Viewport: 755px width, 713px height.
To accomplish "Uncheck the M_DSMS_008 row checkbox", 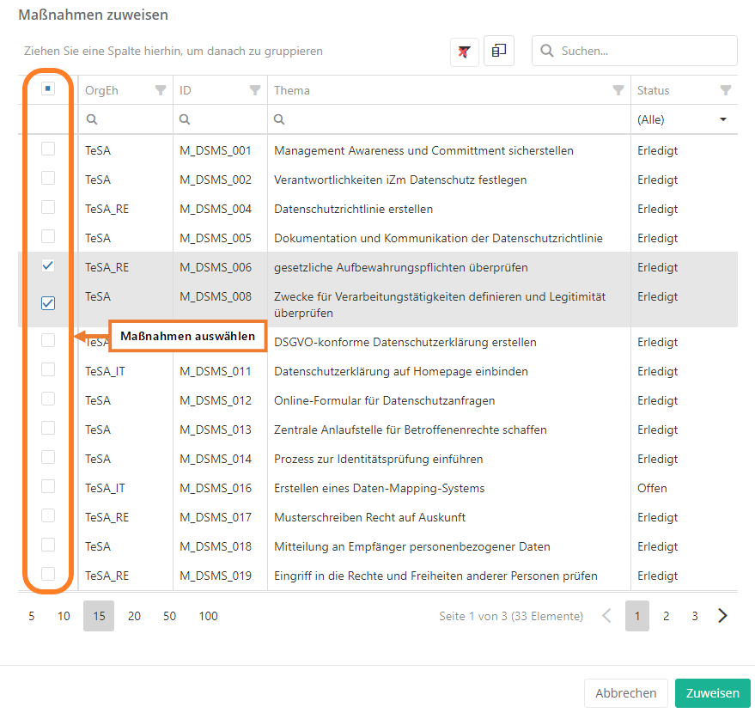I will 48,303.
